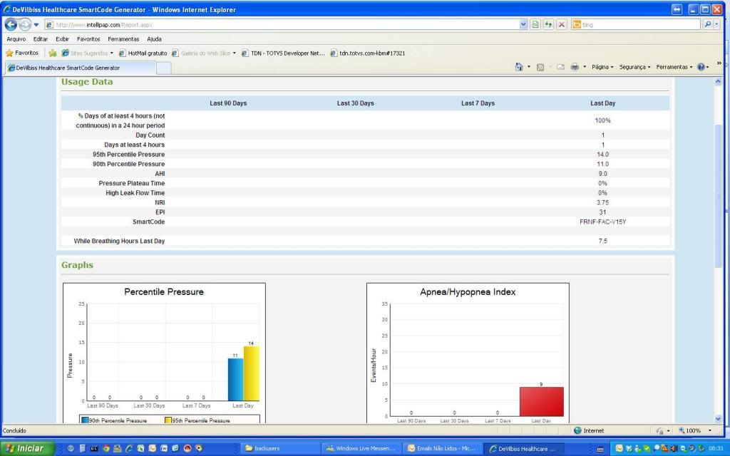Viewport: 730px width, 456px height.
Task: Open the Arquivo menu
Action: [16, 39]
